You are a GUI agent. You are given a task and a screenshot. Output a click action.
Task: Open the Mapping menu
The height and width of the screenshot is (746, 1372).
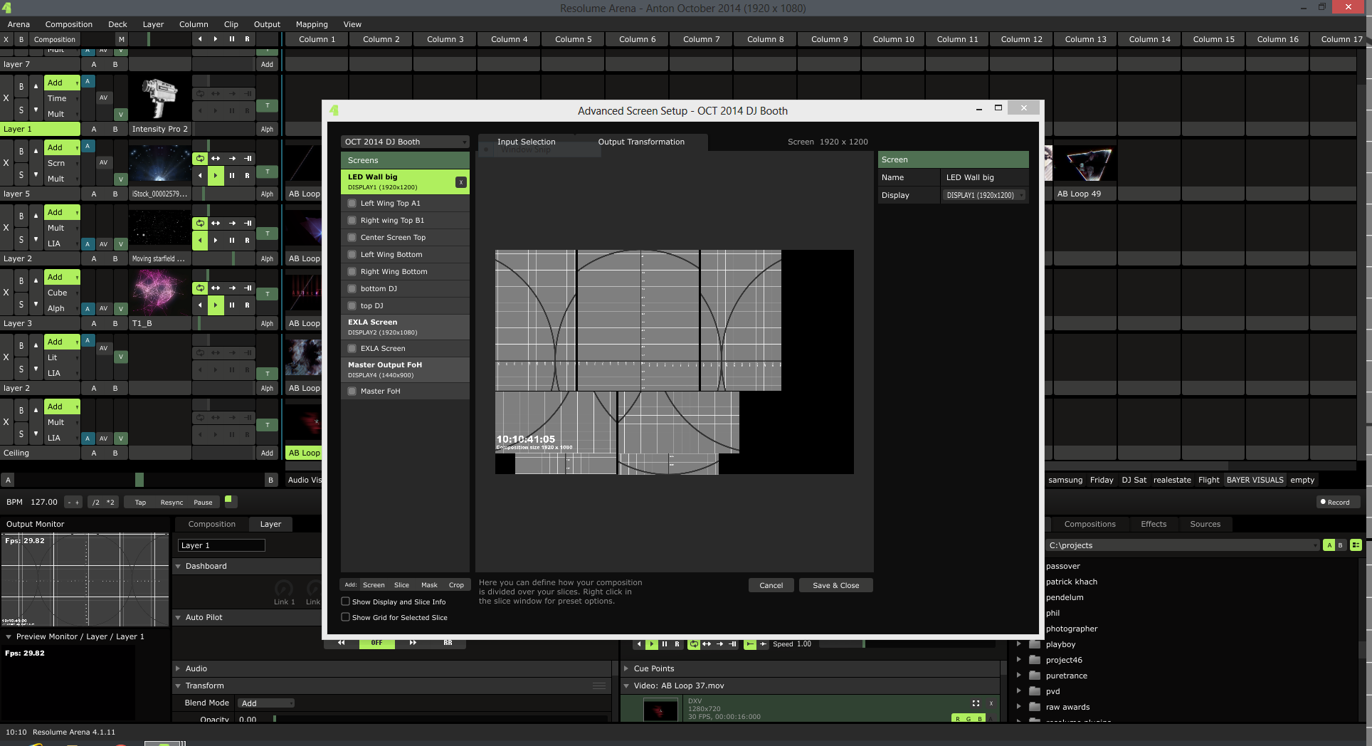(x=312, y=24)
